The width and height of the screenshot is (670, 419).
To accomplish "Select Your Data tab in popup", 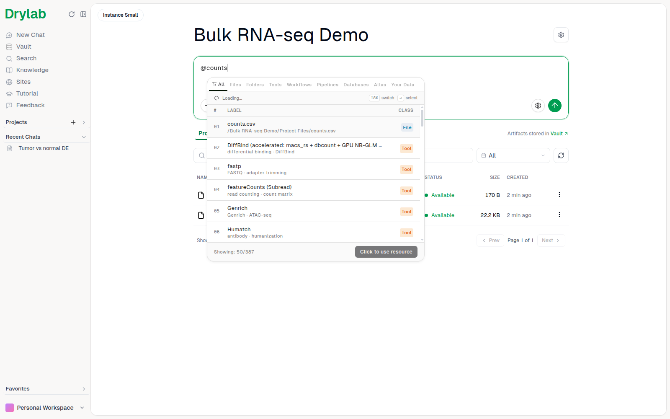I will tap(403, 85).
